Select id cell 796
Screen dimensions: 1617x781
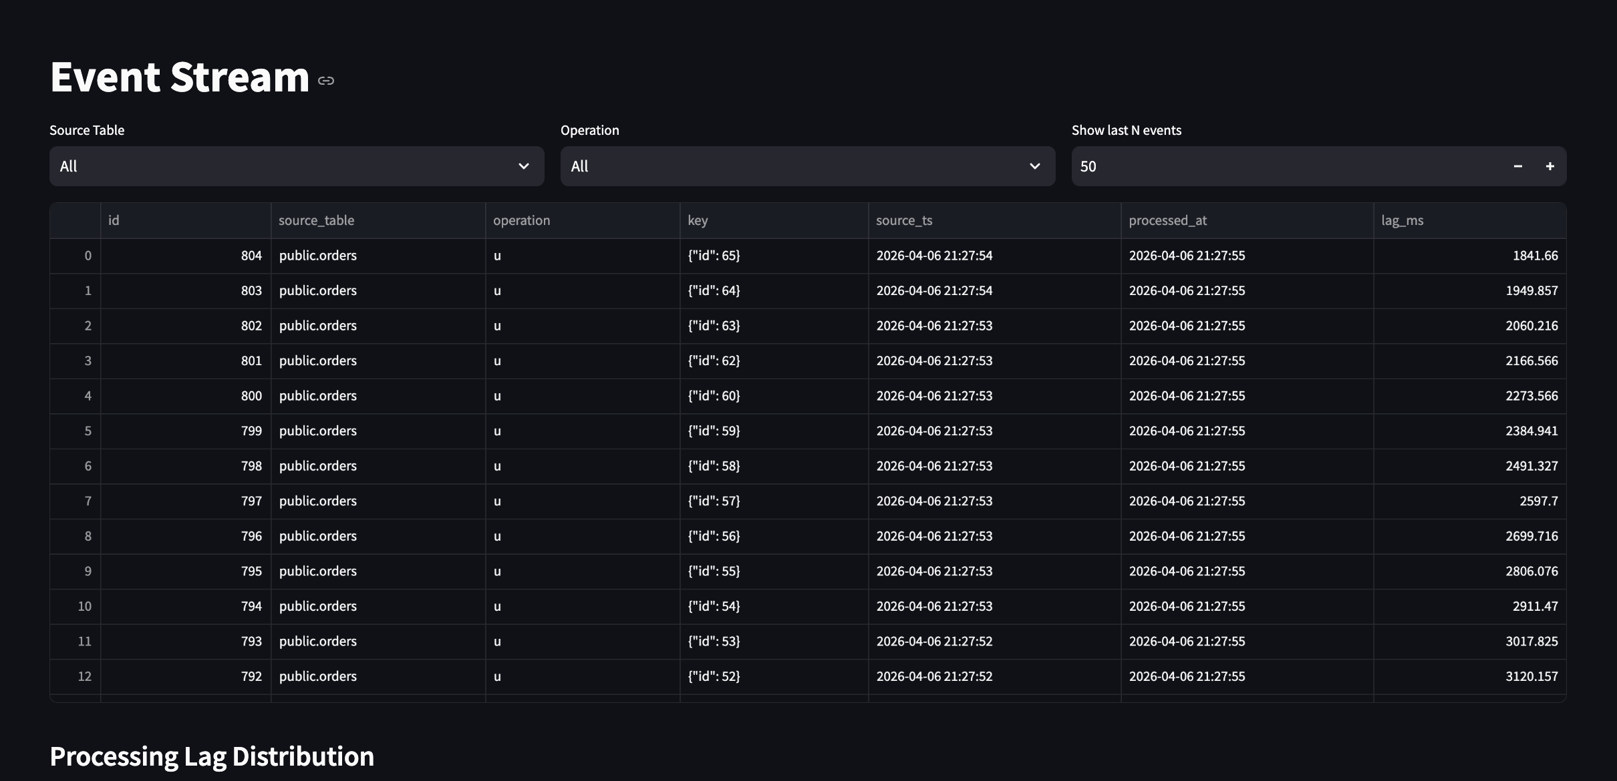(x=186, y=536)
